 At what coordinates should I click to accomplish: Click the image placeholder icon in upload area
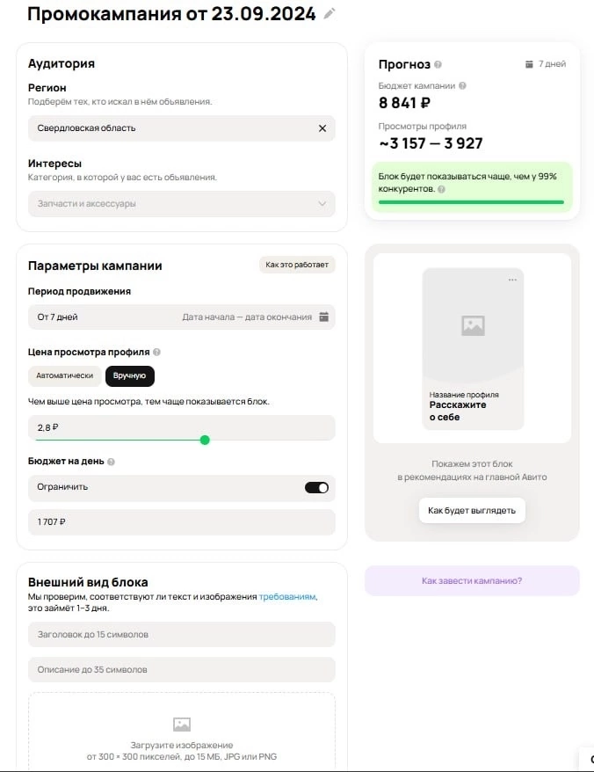182,725
